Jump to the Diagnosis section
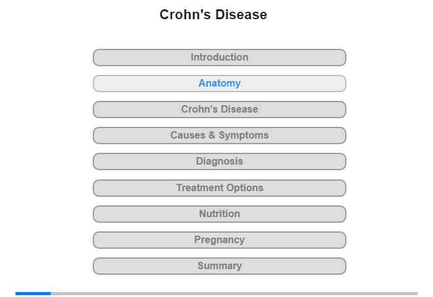Image resolution: width=433 pixels, height=297 pixels. (x=220, y=161)
